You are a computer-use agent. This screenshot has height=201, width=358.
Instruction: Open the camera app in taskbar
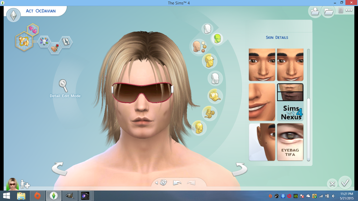[x=85, y=196]
